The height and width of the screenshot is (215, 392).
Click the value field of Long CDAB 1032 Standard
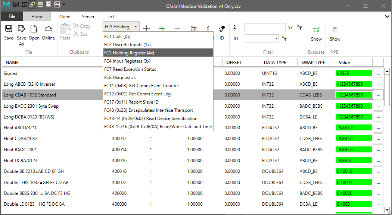(354, 95)
